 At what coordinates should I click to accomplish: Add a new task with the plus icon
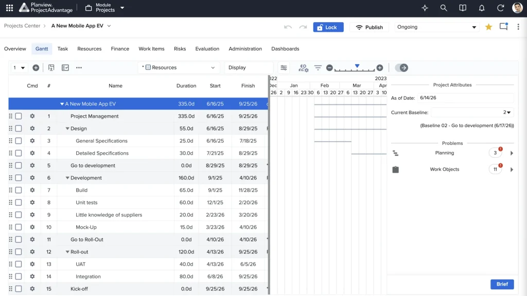point(36,68)
